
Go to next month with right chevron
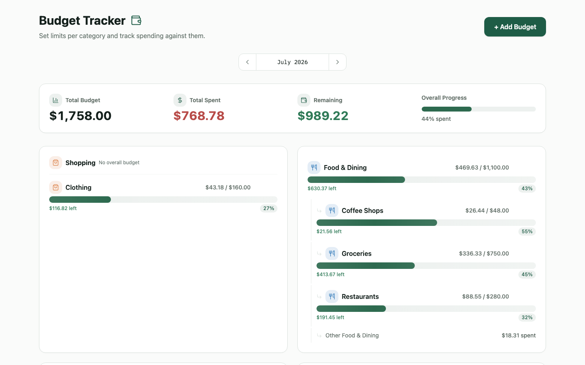tap(338, 62)
